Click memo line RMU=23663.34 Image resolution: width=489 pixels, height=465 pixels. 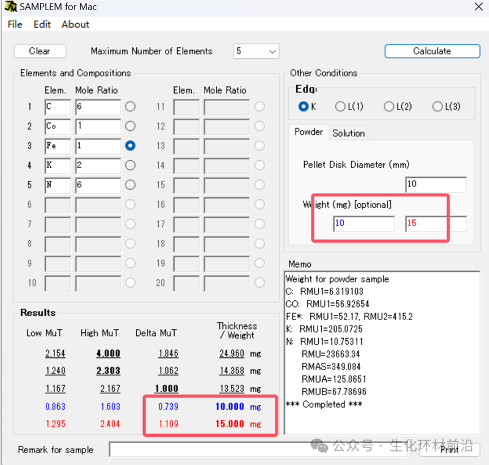click(331, 354)
